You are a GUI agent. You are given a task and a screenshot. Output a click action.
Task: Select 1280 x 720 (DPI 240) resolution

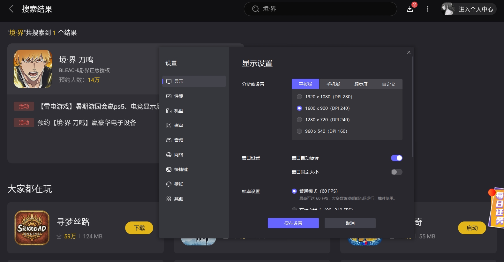point(323,120)
